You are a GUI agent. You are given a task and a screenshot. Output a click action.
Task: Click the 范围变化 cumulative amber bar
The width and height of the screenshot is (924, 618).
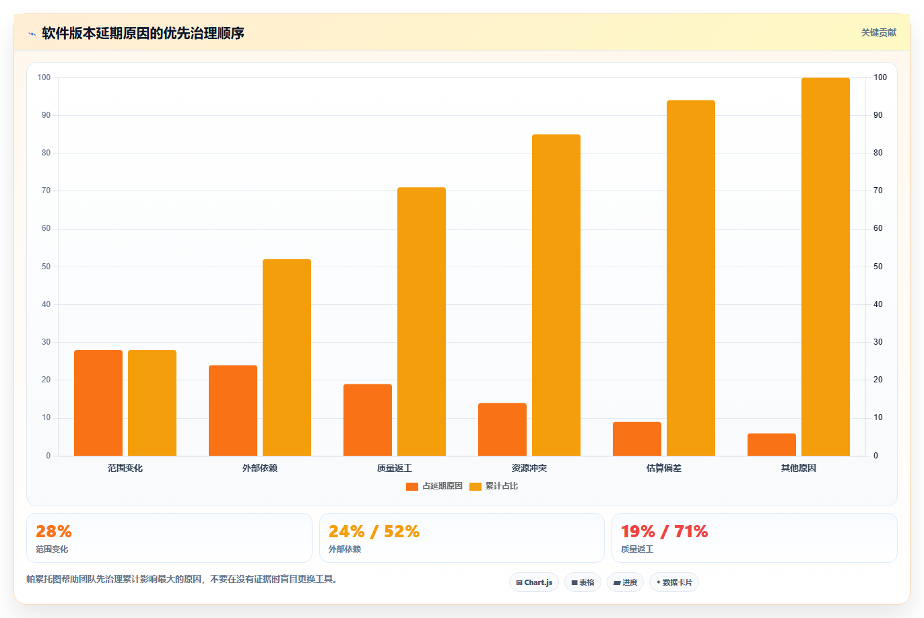pos(152,403)
